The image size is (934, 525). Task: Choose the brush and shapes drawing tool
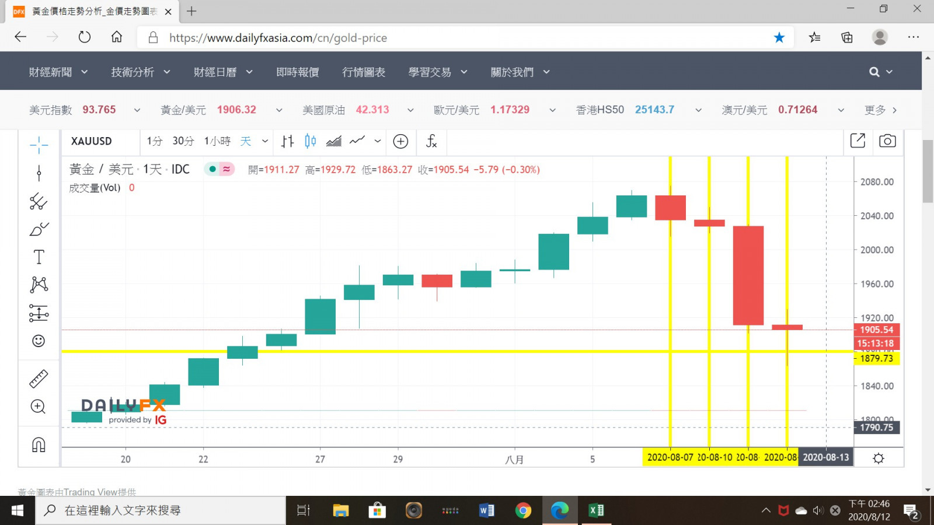coord(39,229)
